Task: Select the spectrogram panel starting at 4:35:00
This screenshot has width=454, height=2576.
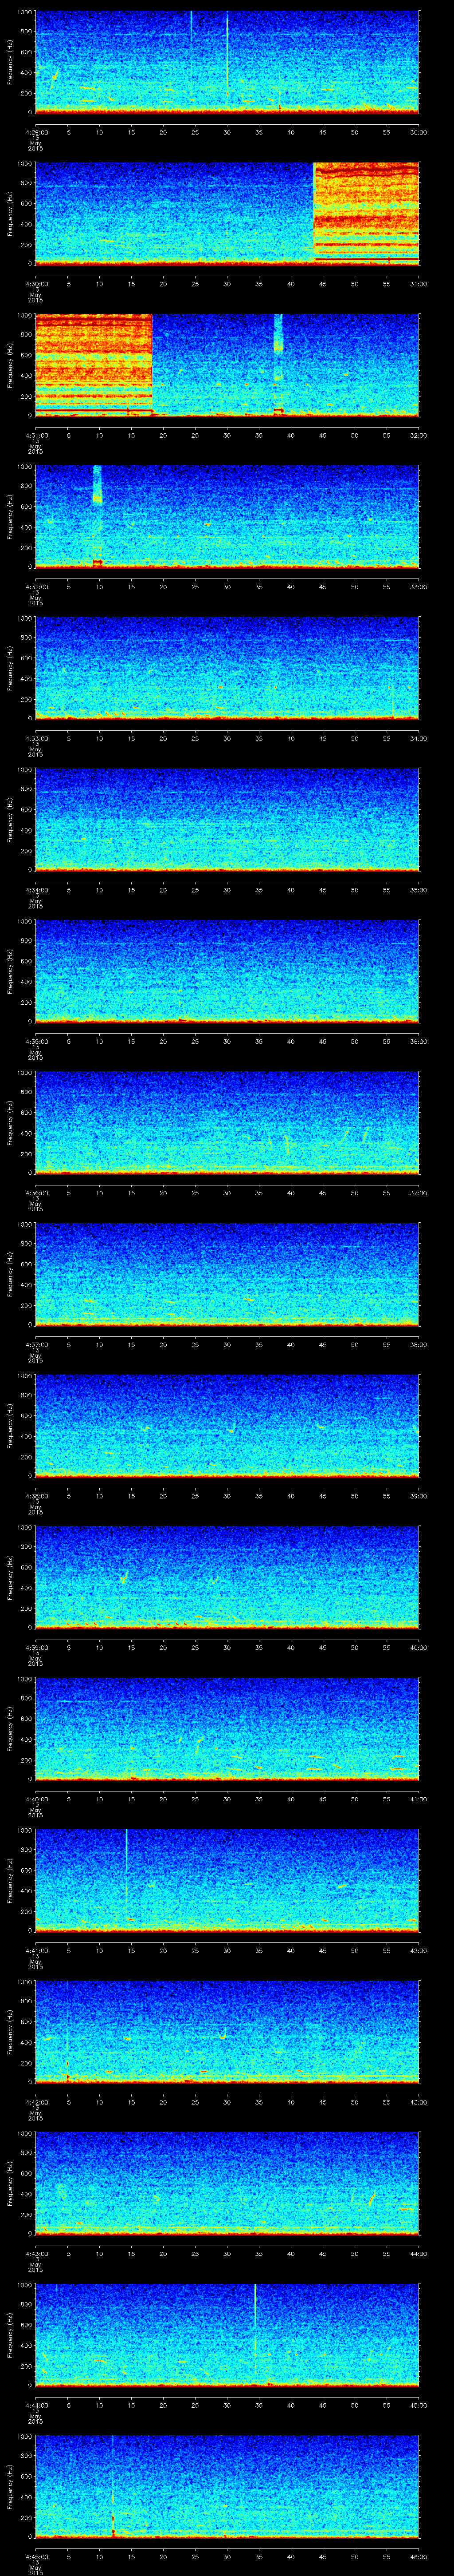Action: (x=227, y=972)
